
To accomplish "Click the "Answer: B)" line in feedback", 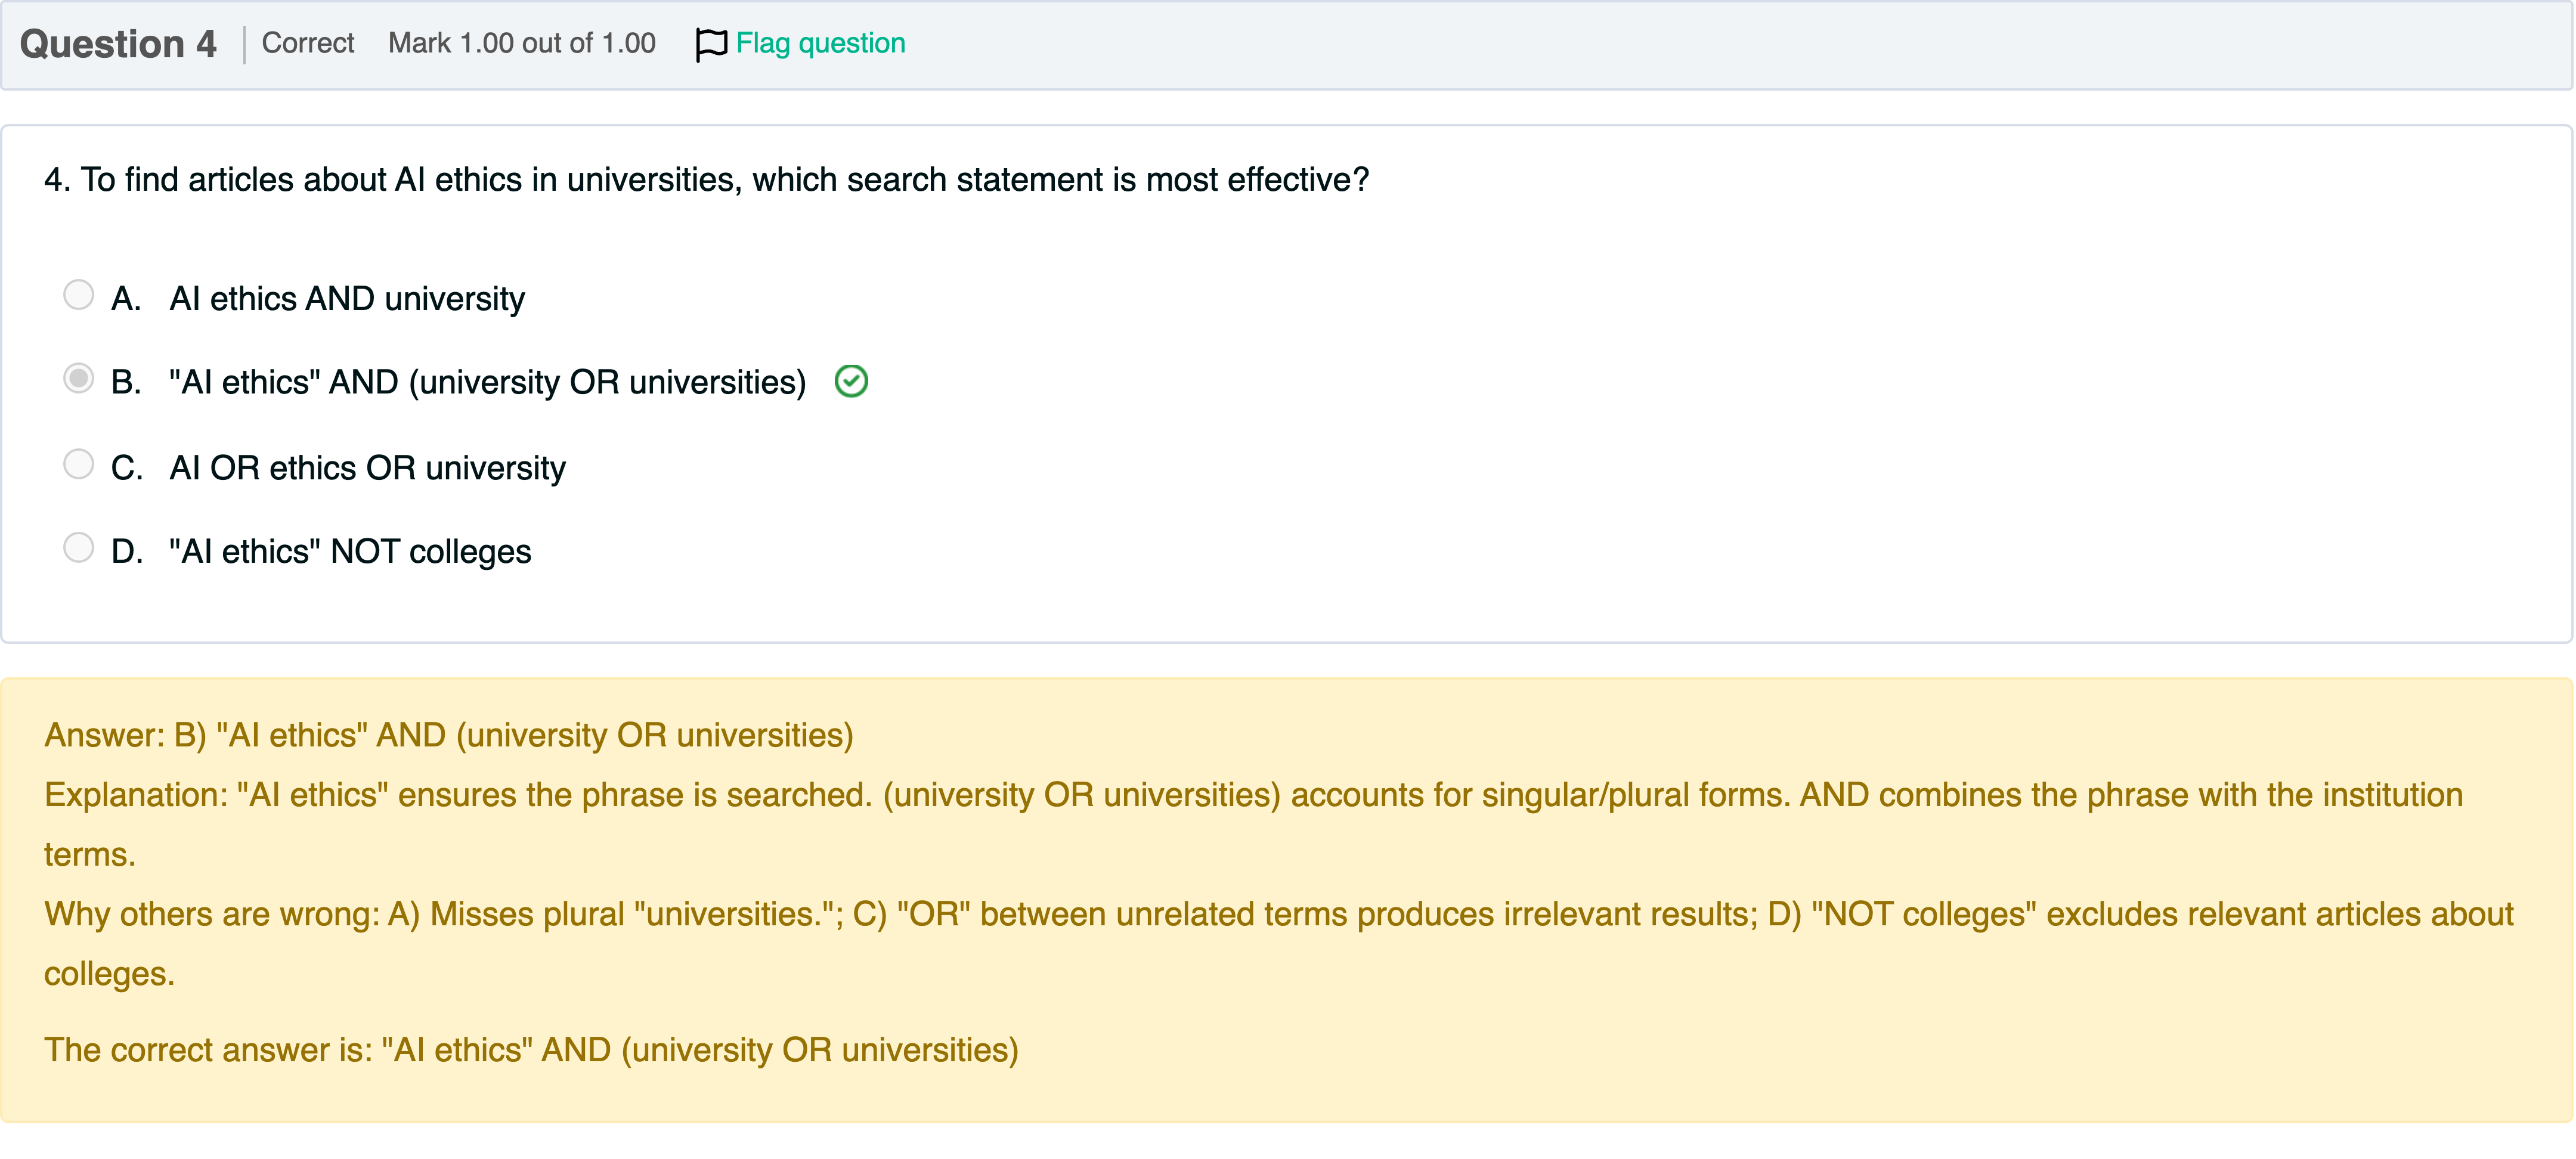I will pos(448,735).
